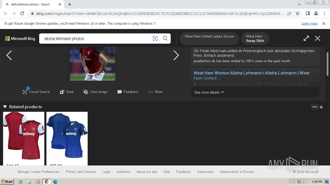Open the Legal footer link
This screenshot has width=330, height=185.
tap(106, 172)
